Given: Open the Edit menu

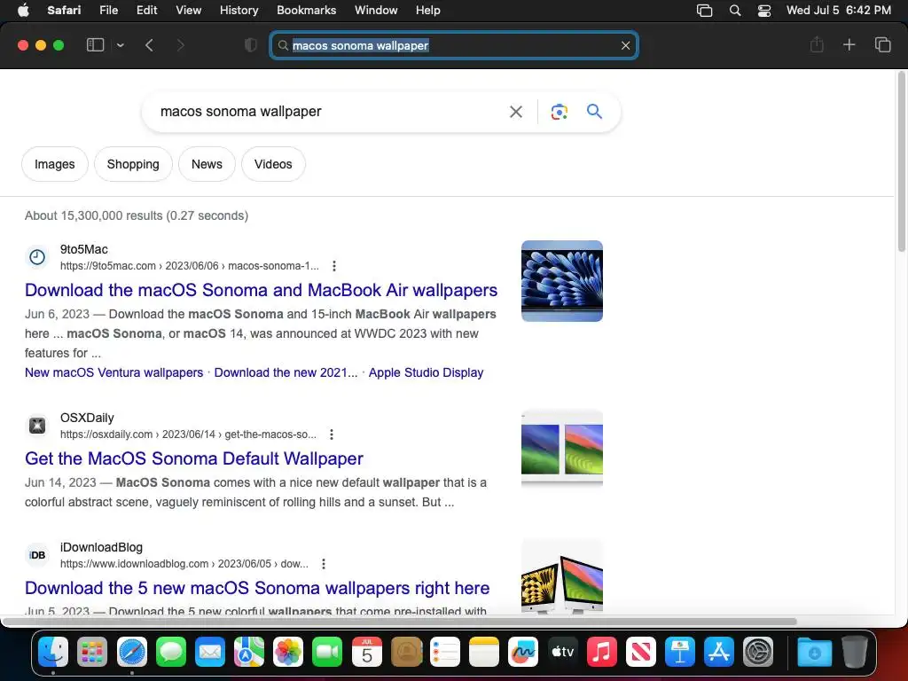Looking at the screenshot, I should tap(146, 11).
